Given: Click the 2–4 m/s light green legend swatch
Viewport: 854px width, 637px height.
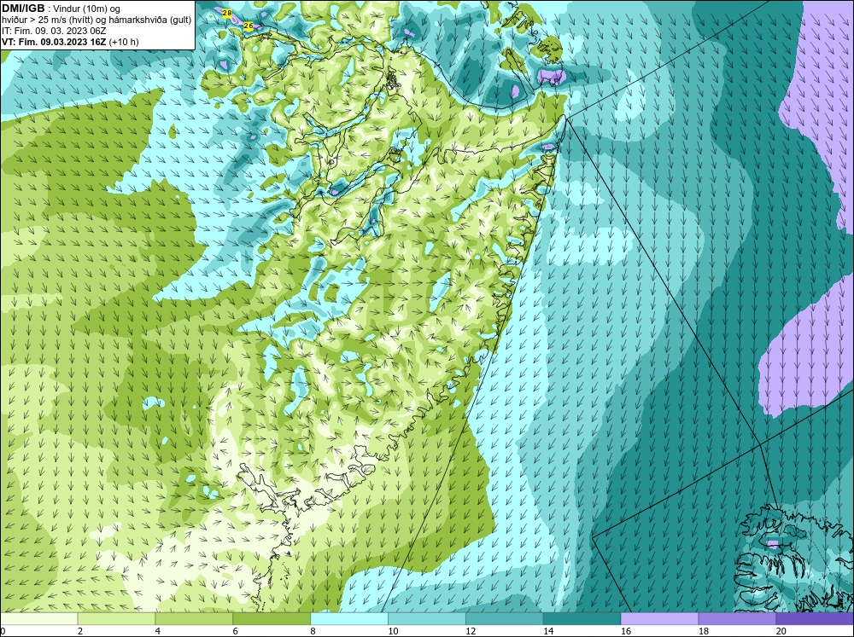Looking at the screenshot, I should point(116,618).
